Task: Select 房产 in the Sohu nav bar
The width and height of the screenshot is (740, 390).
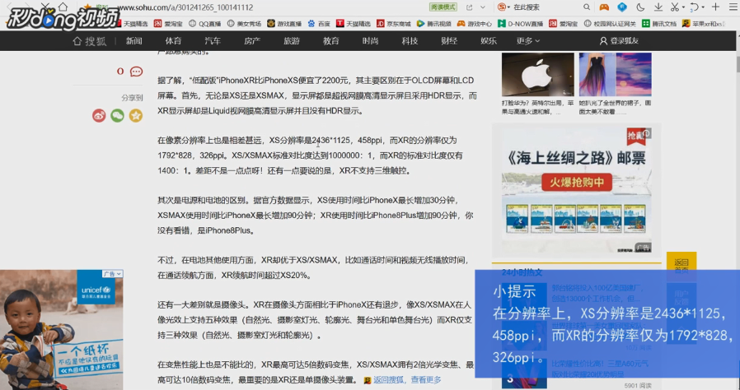Action: [x=252, y=41]
